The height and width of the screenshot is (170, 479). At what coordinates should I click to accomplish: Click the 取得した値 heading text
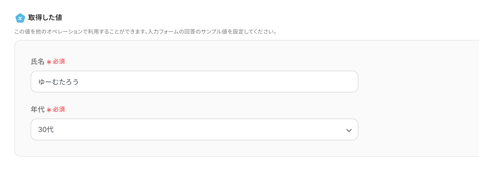(x=45, y=18)
